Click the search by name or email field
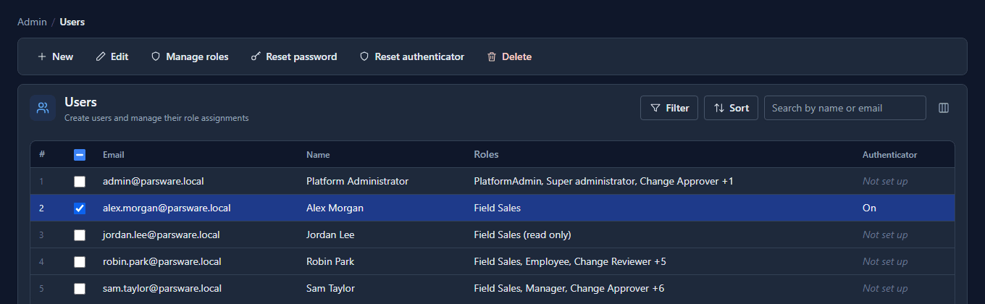The width and height of the screenshot is (985, 304). pos(844,108)
